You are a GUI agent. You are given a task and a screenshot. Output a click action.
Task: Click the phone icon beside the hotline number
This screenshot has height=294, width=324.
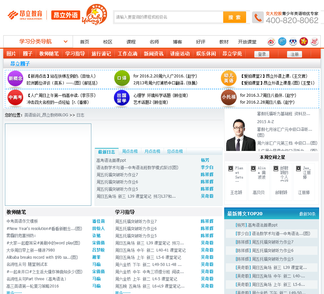coord(258,18)
